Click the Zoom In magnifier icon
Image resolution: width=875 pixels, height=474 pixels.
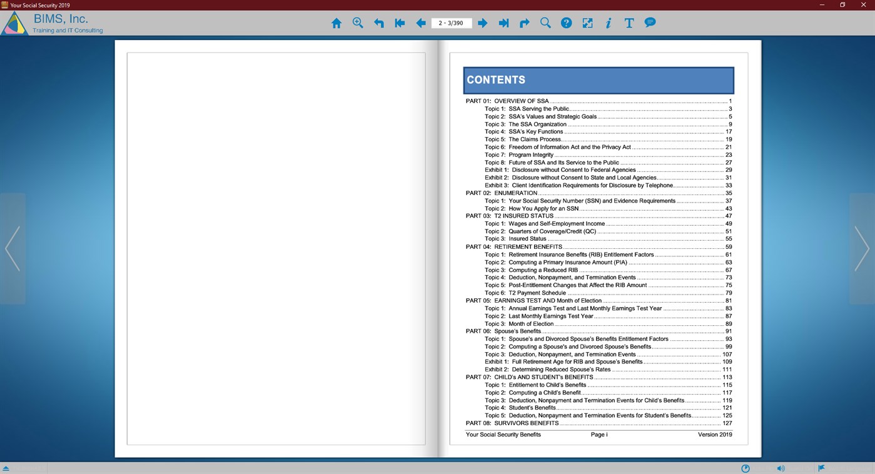tap(358, 23)
